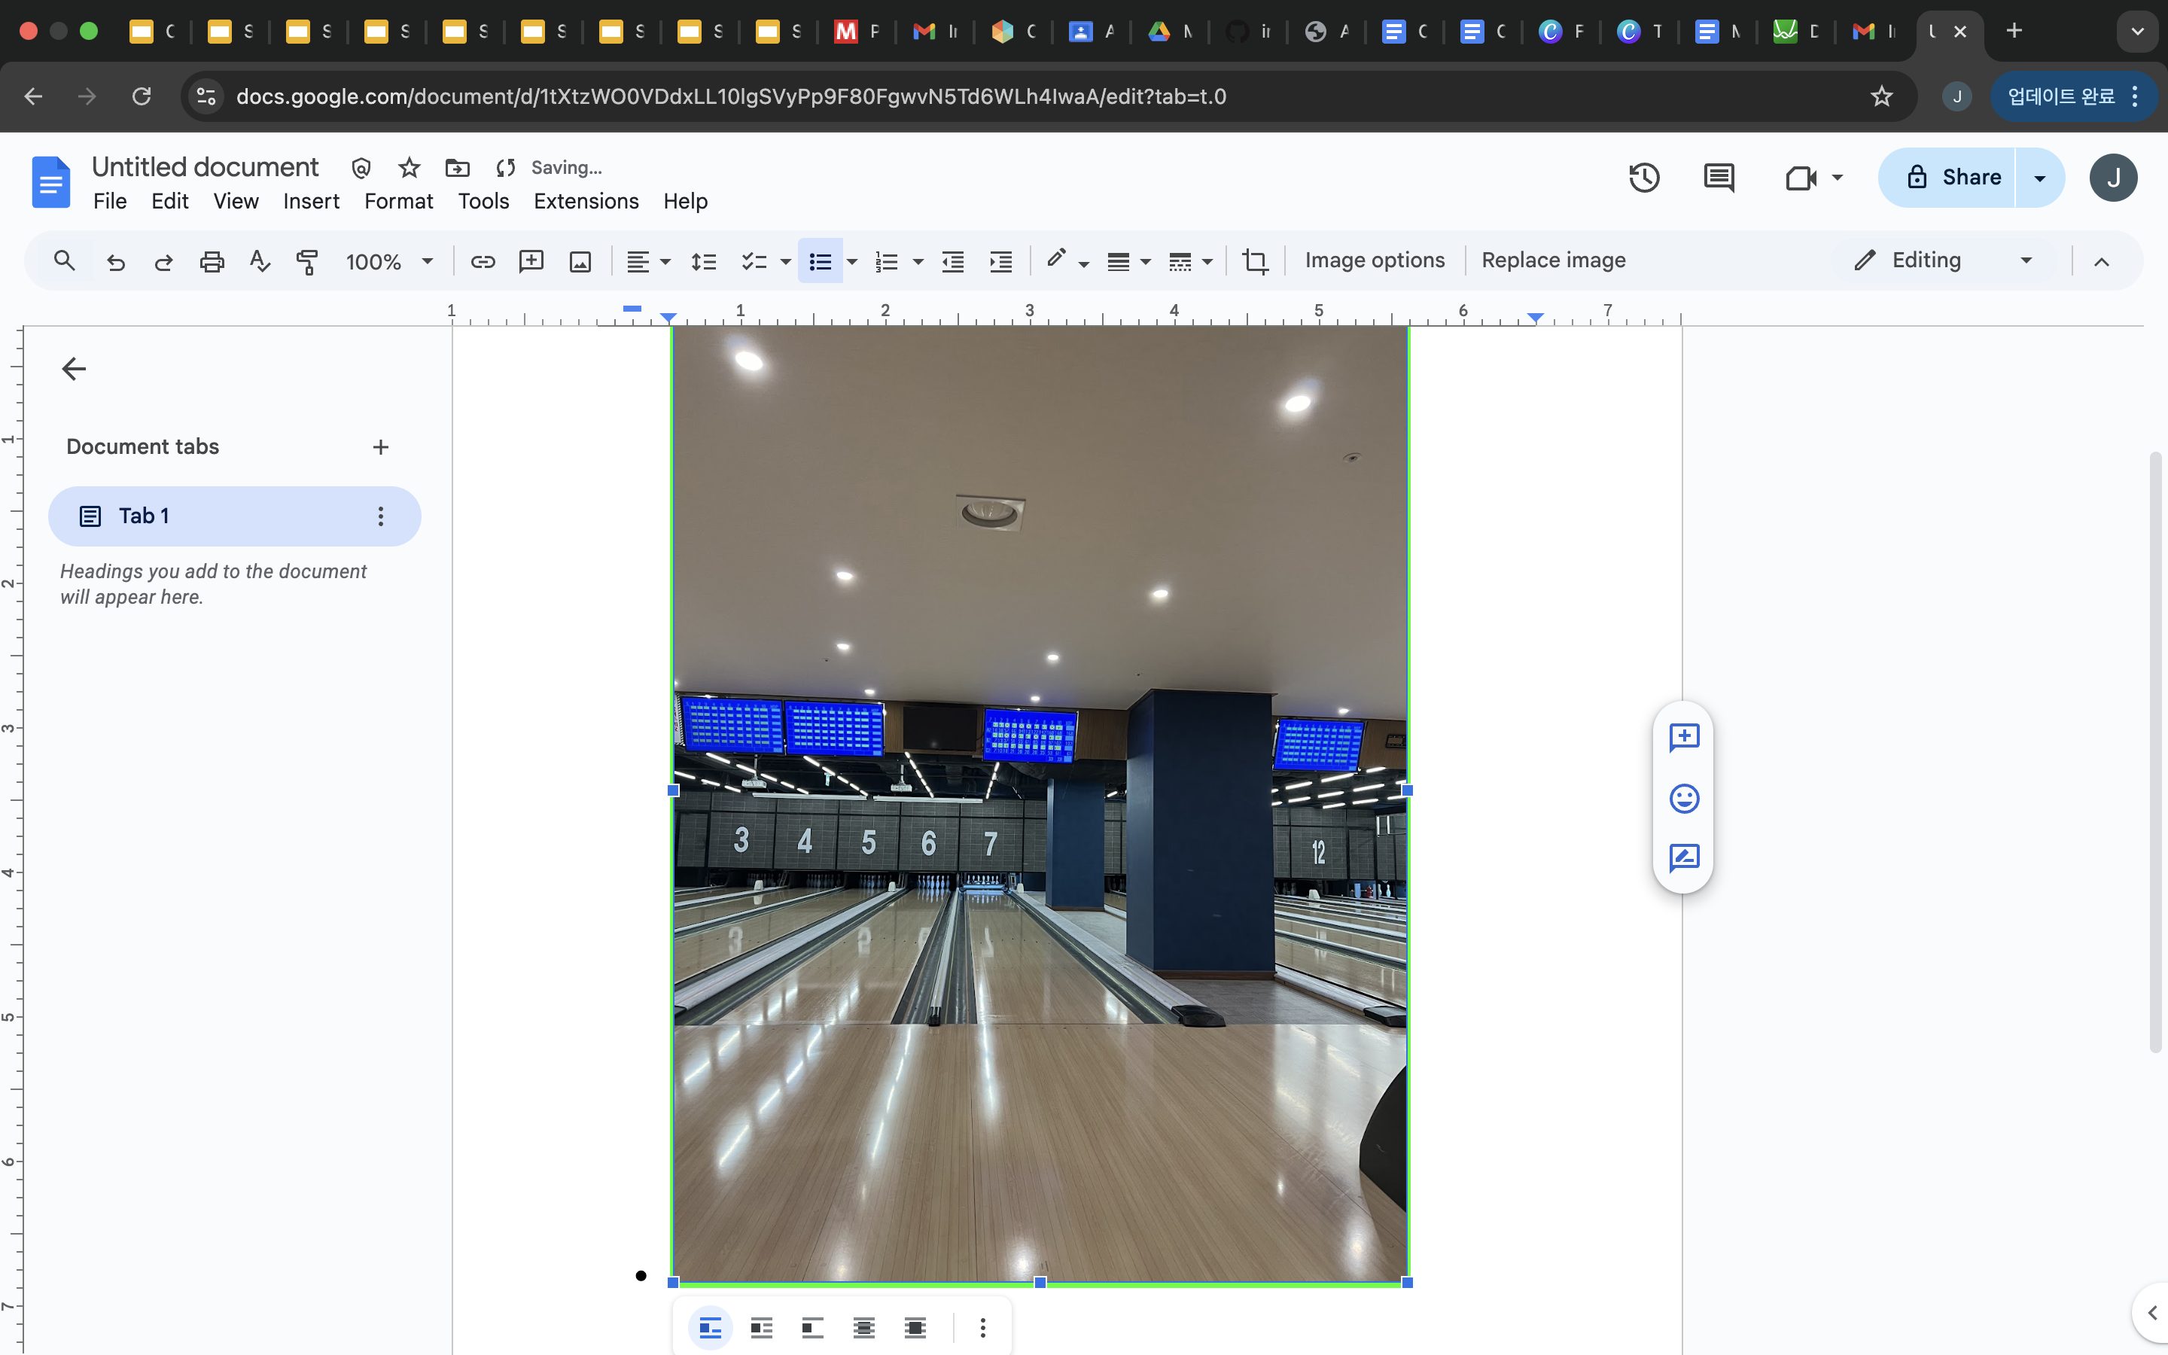
Task: Select the behind text image layout
Action: [x=863, y=1327]
